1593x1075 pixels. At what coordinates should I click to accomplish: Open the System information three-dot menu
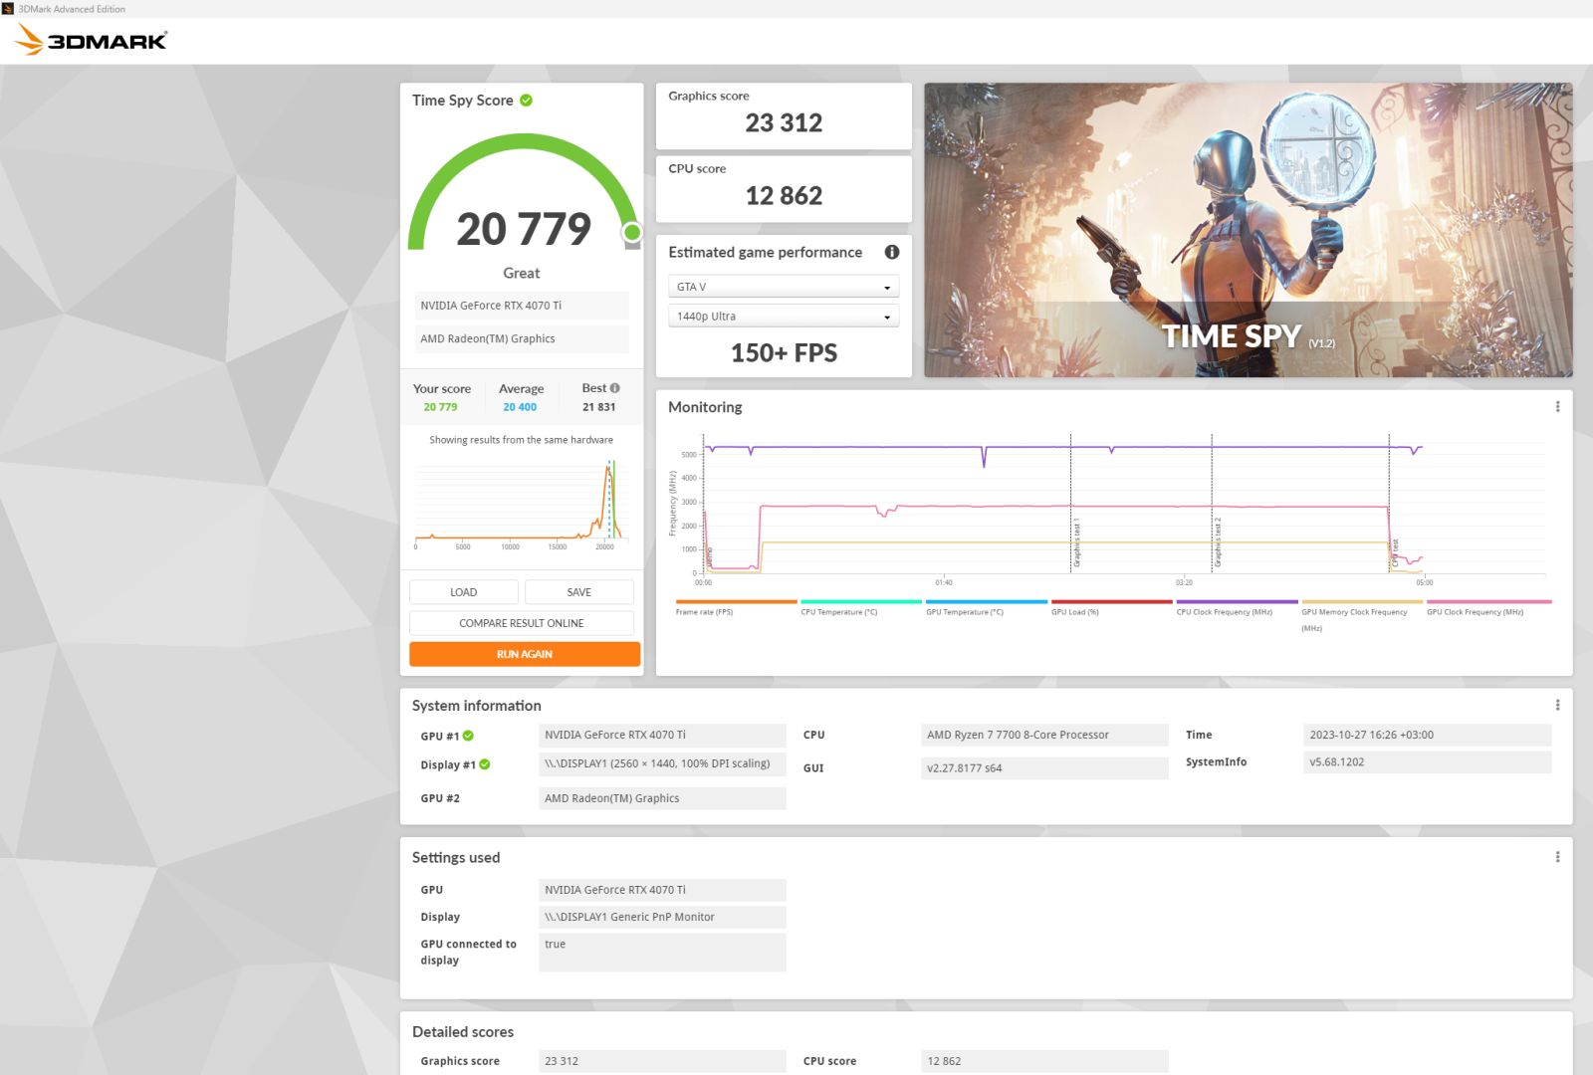pyautogui.click(x=1557, y=705)
